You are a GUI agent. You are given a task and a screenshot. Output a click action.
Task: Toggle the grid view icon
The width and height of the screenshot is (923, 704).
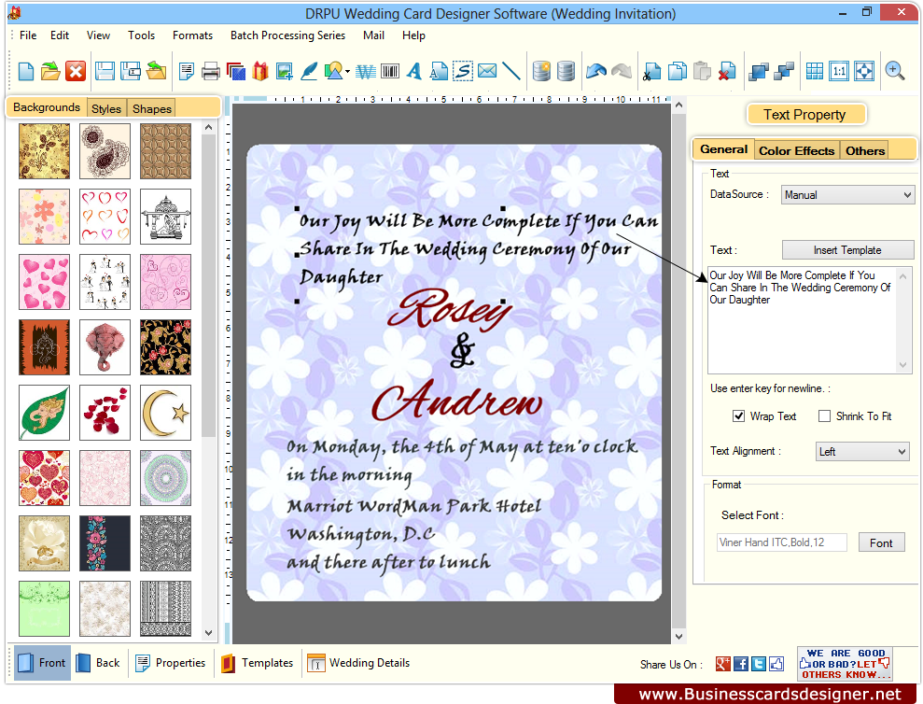(814, 71)
